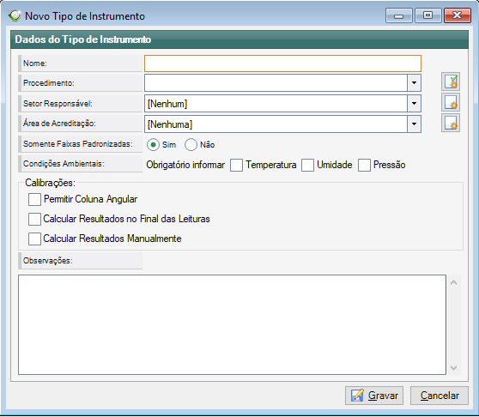Check Calcular Resultados no Final das Leituras

pos(34,219)
